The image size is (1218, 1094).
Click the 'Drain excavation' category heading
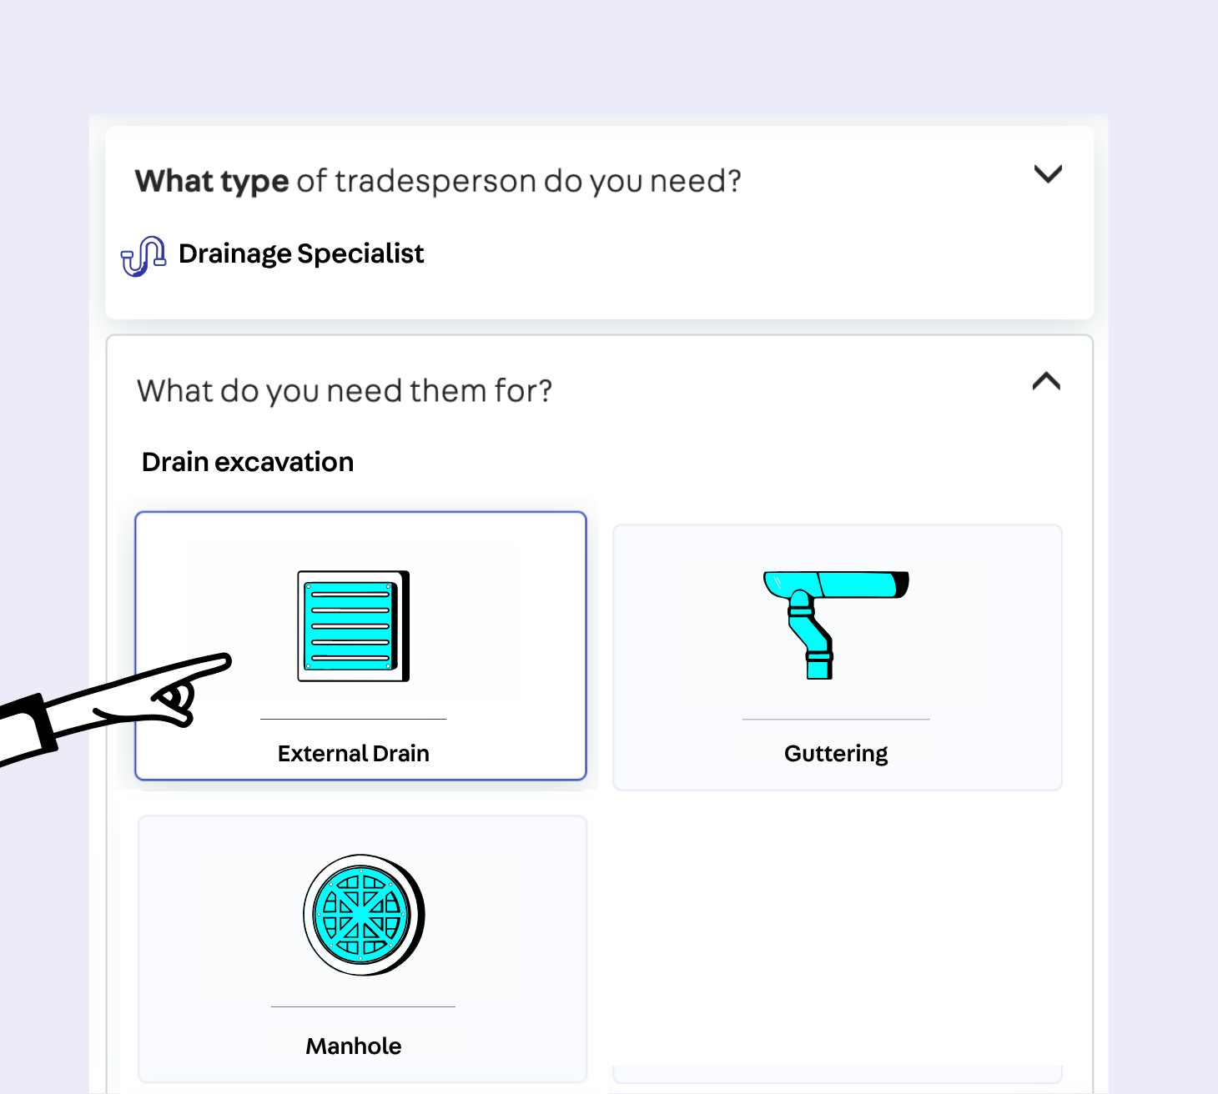pos(248,462)
